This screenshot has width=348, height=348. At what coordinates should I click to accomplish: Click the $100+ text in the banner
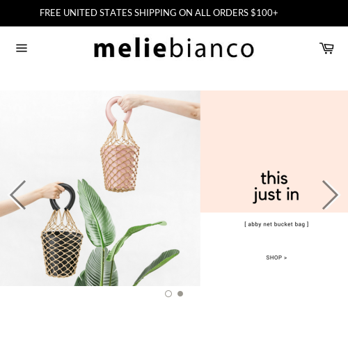264,13
